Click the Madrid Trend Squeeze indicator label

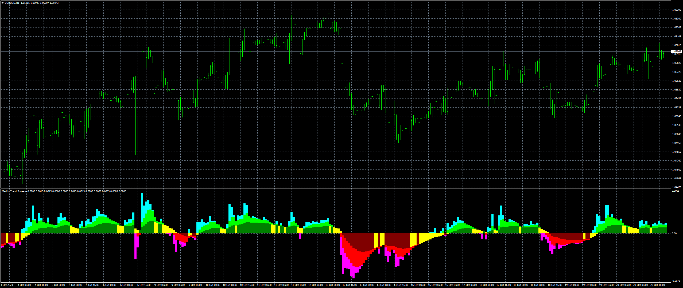(x=14, y=191)
